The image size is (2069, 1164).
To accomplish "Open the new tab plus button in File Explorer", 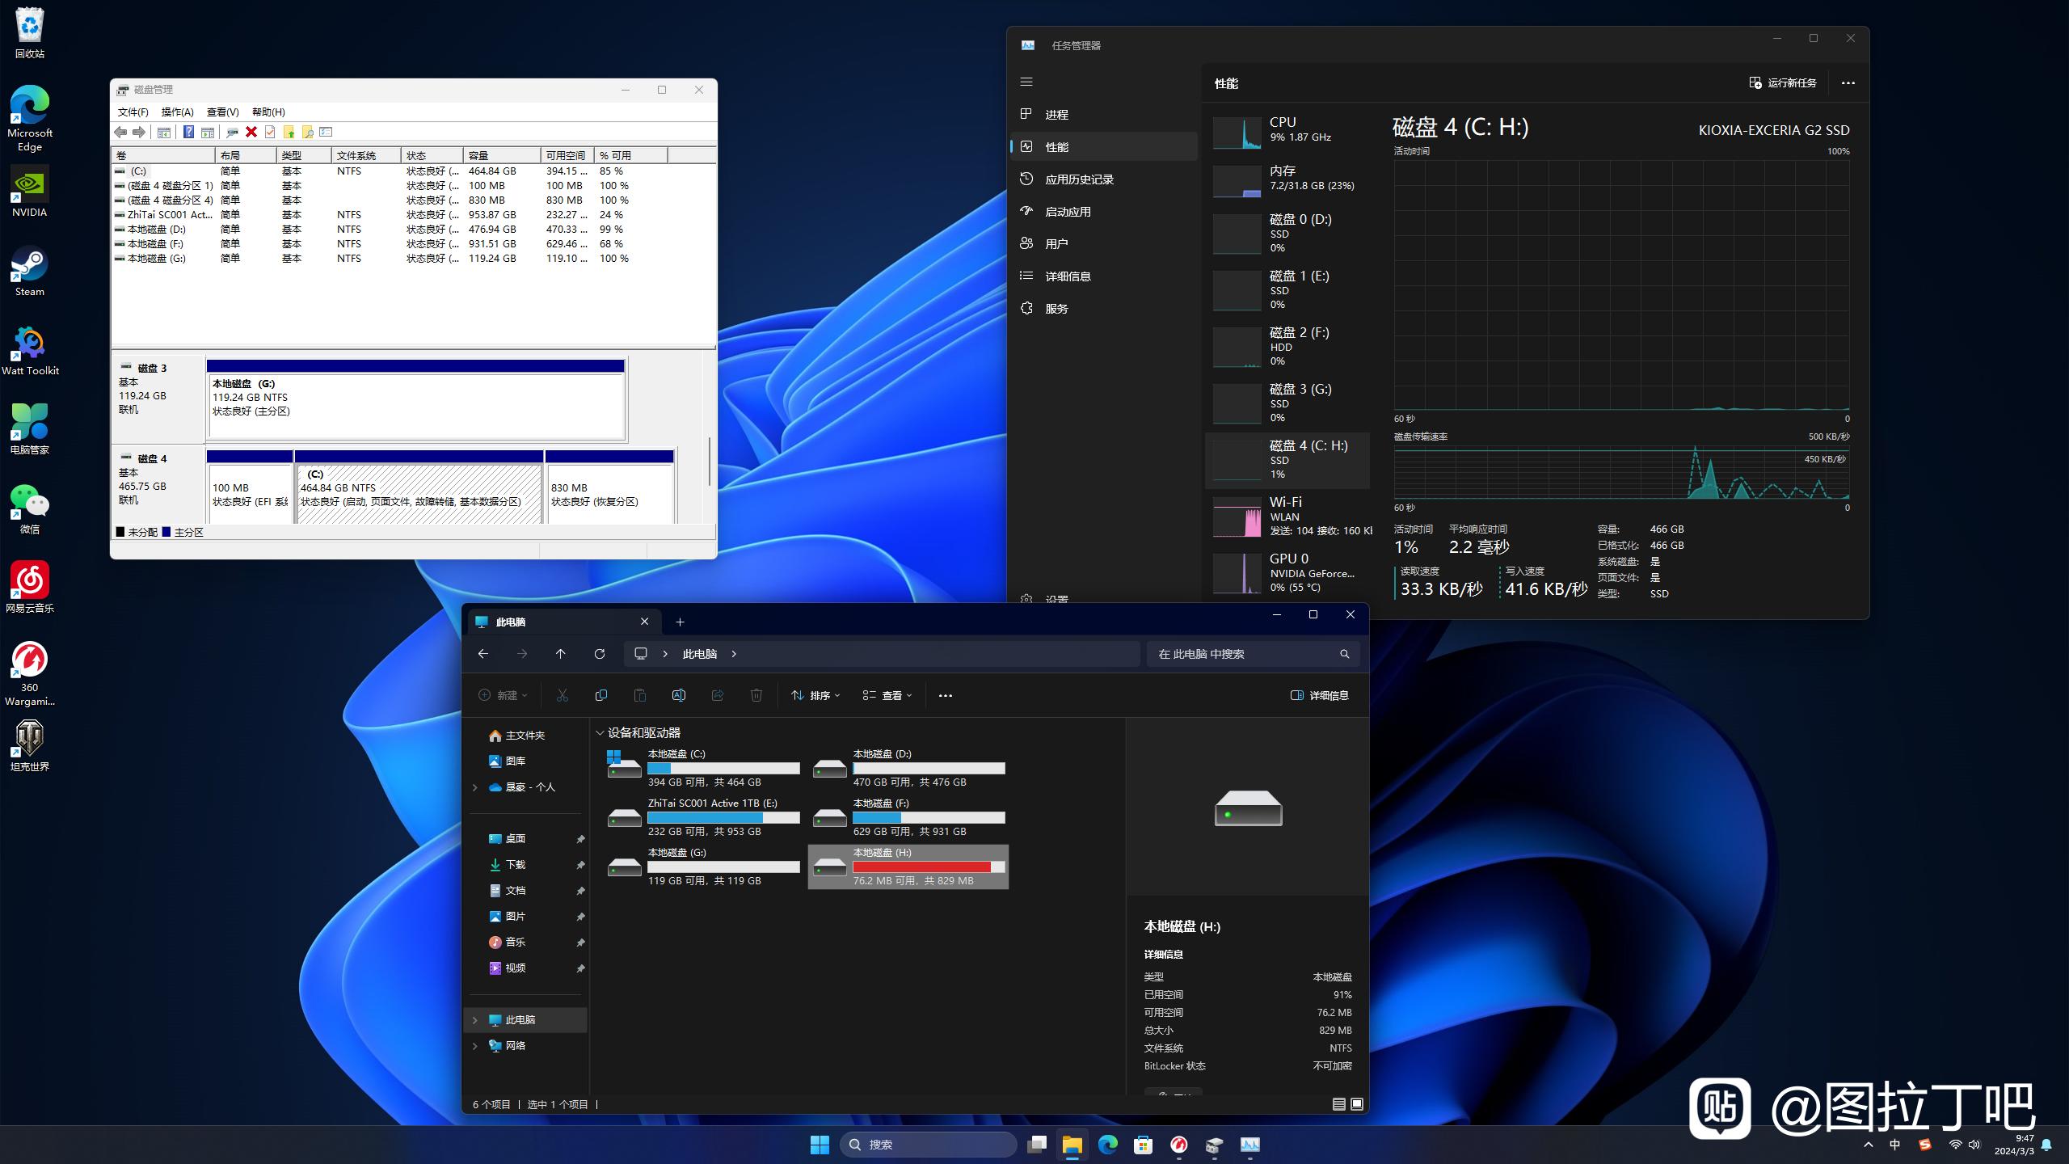I will [x=680, y=622].
